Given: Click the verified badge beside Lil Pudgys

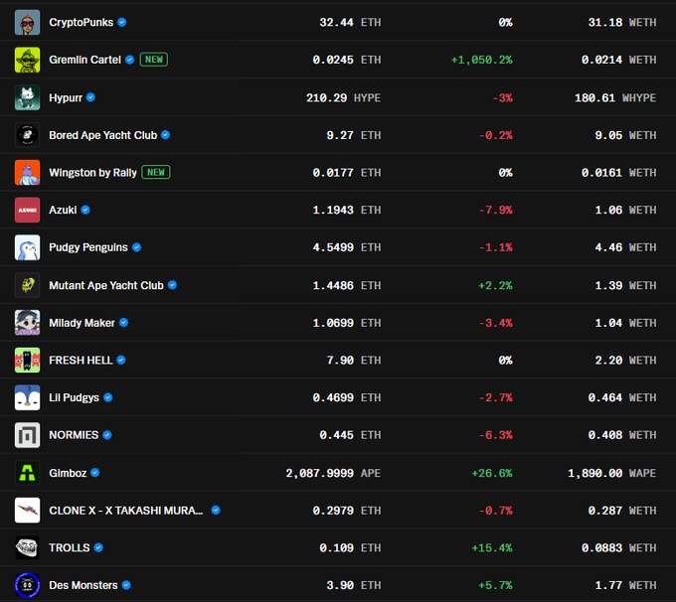Looking at the screenshot, I should (x=108, y=397).
